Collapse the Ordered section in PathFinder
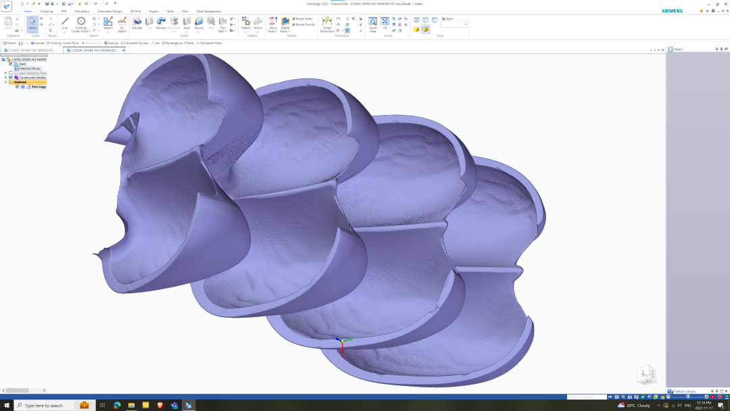Viewport: 730px width, 411px height. point(5,82)
